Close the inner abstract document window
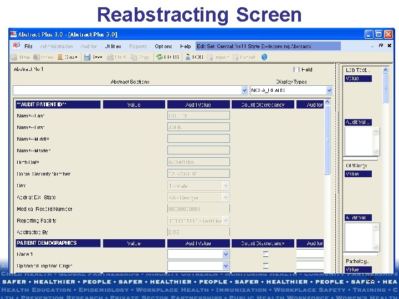Screen dimensions: 399x299 (390, 45)
